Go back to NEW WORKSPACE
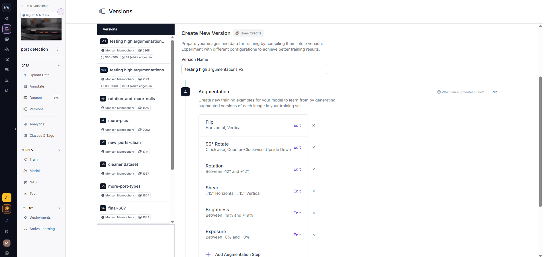The image size is (546, 257). (36, 6)
